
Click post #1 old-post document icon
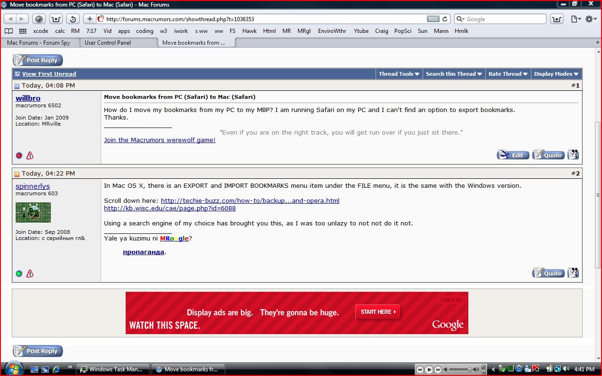tap(17, 86)
